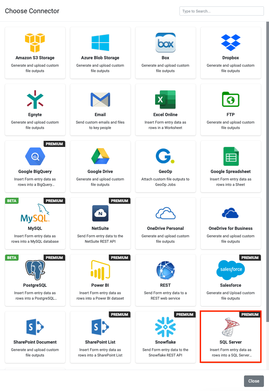Select the Dropbox logo
This screenshot has width=269, height=391.
(231, 43)
